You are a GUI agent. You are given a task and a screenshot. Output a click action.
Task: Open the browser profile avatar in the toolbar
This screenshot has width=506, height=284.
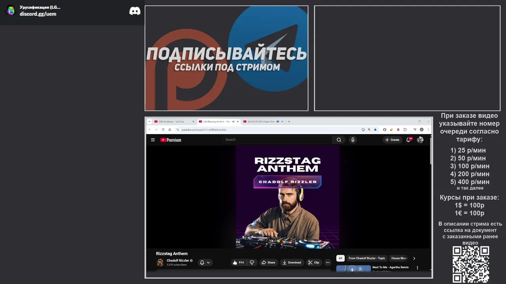[x=422, y=129]
